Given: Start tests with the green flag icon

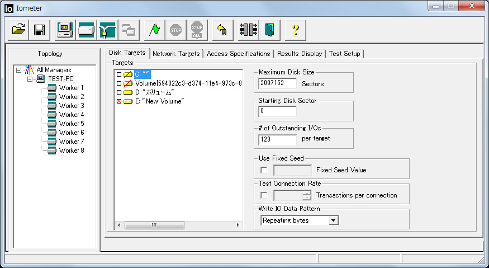Looking at the screenshot, I should point(154,30).
